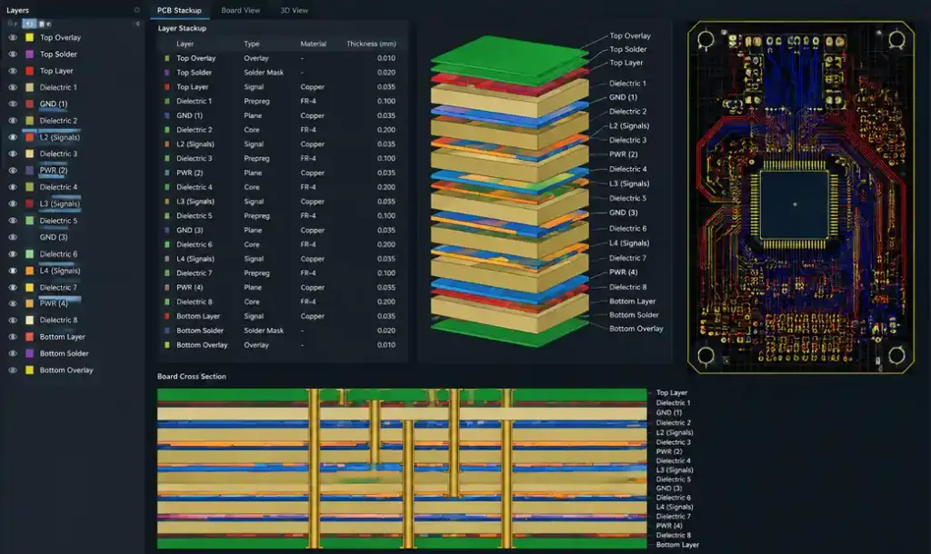Change the purple Top Solder swatch color

29,54
